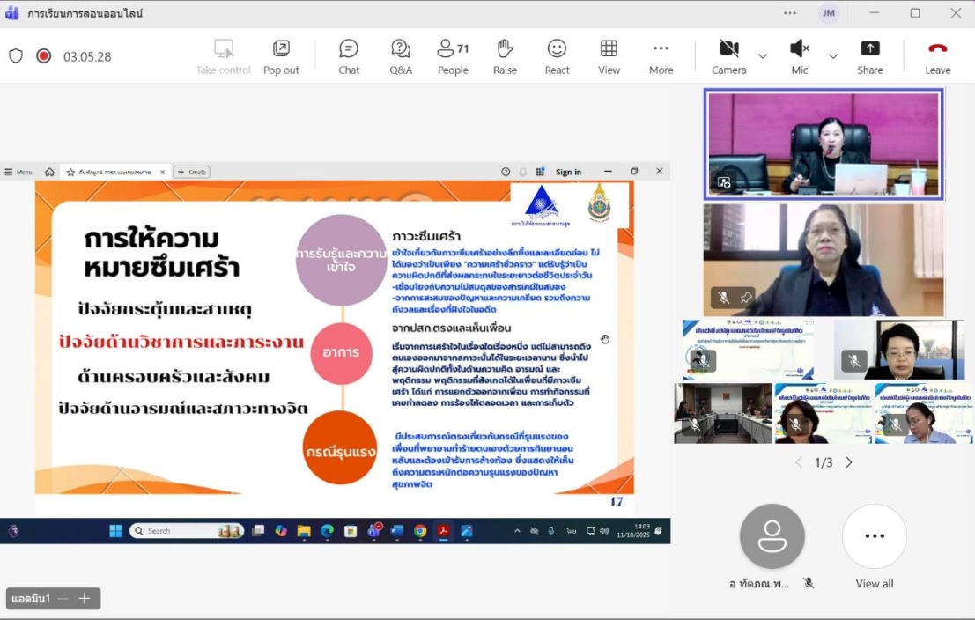This screenshot has height=620, width=975.
Task: Click the shield security icon
Action: click(x=16, y=56)
